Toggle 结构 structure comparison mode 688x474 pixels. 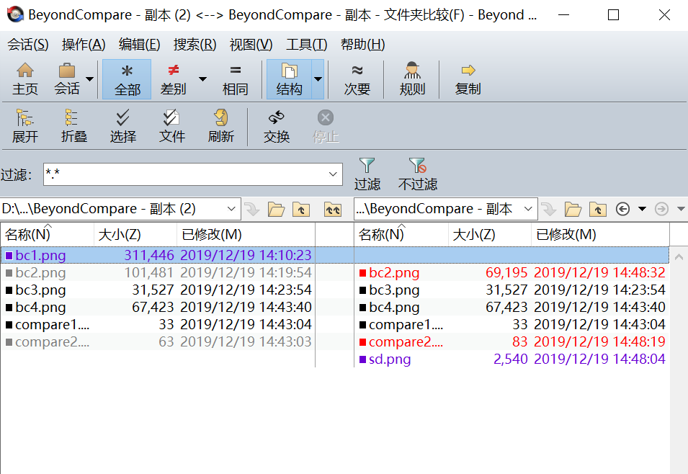pyautogui.click(x=291, y=78)
